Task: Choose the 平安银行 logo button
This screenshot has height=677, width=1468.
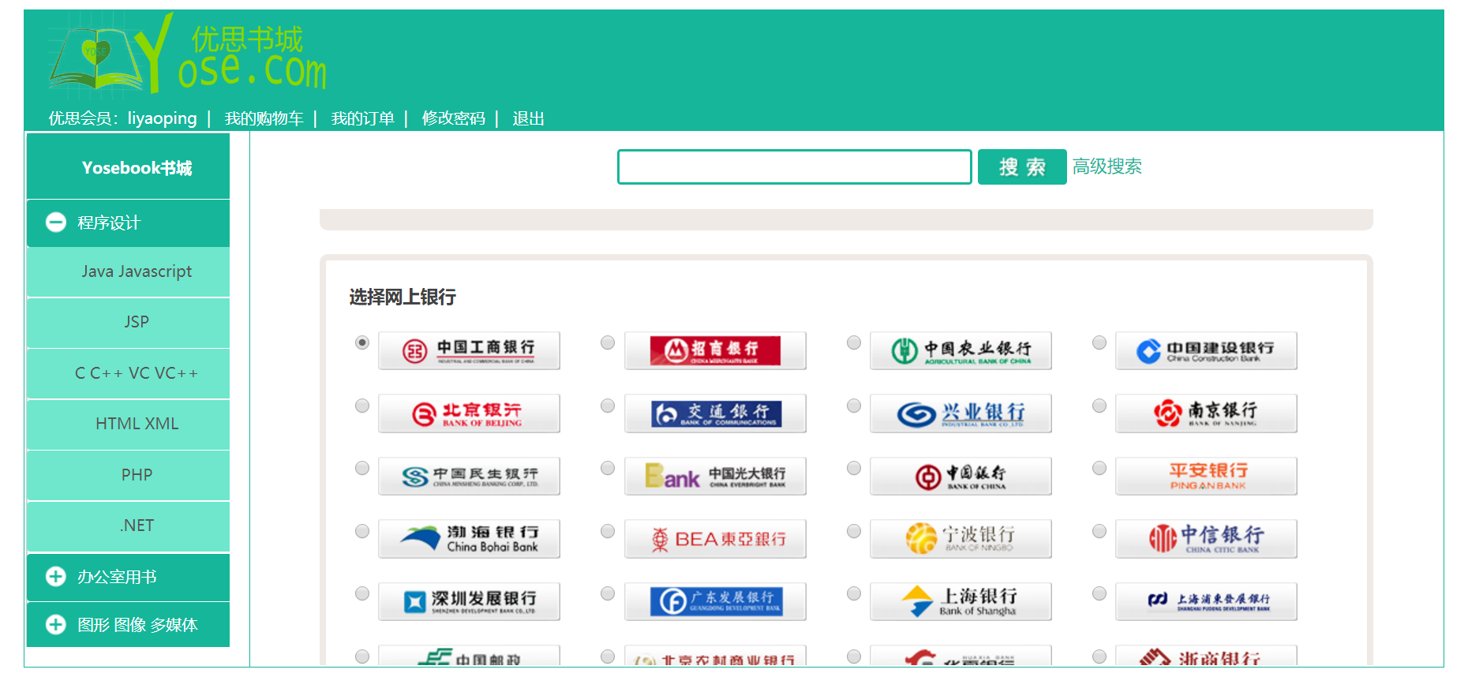Action: coord(1206,476)
